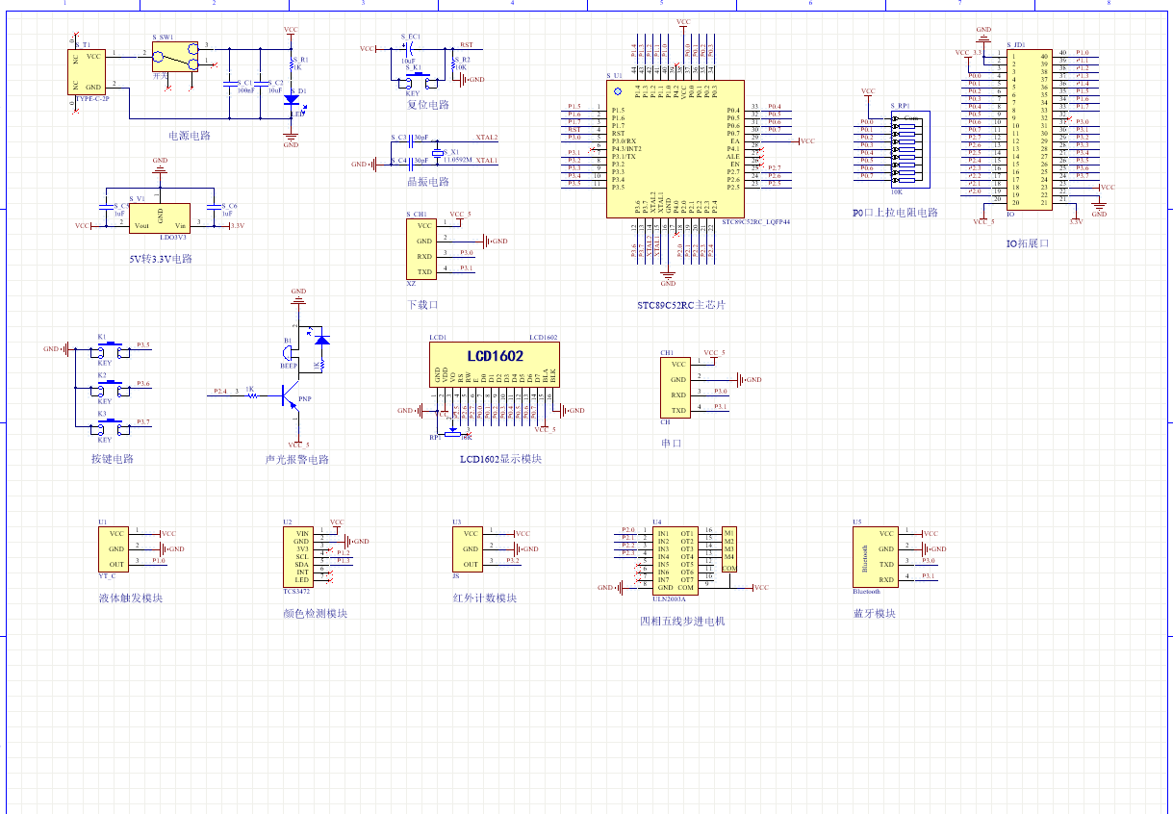The width and height of the screenshot is (1173, 814).
Task: Click the LDO3V3 voltage regulator component
Action: click(x=161, y=217)
